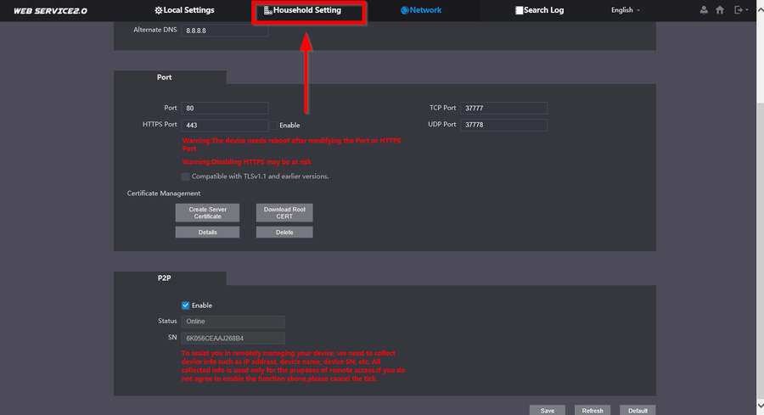Switch to the Network tab
This screenshot has height=415, width=764.
tap(421, 10)
